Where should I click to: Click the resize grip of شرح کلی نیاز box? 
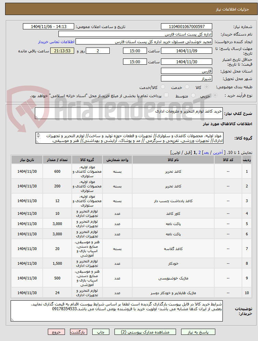(37, 117)
